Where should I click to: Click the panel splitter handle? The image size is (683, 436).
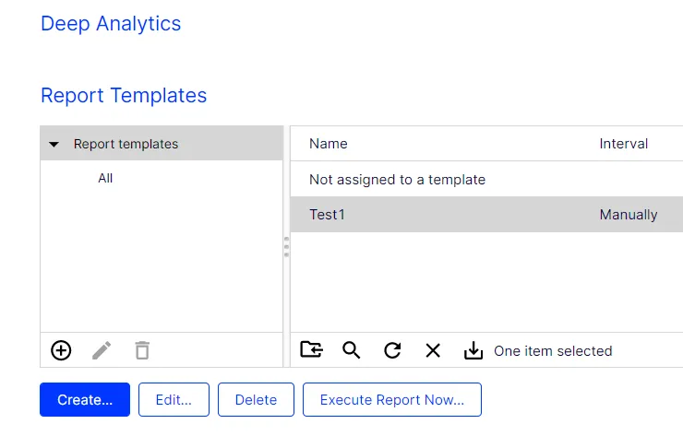point(286,247)
